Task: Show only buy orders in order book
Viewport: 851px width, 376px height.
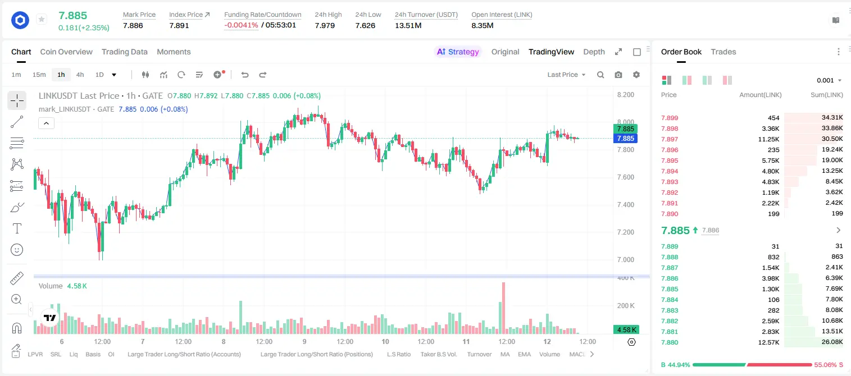Action: pyautogui.click(x=707, y=80)
